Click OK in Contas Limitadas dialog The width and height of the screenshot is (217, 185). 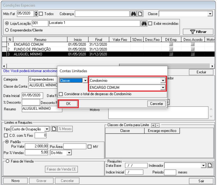pyautogui.click(x=68, y=104)
